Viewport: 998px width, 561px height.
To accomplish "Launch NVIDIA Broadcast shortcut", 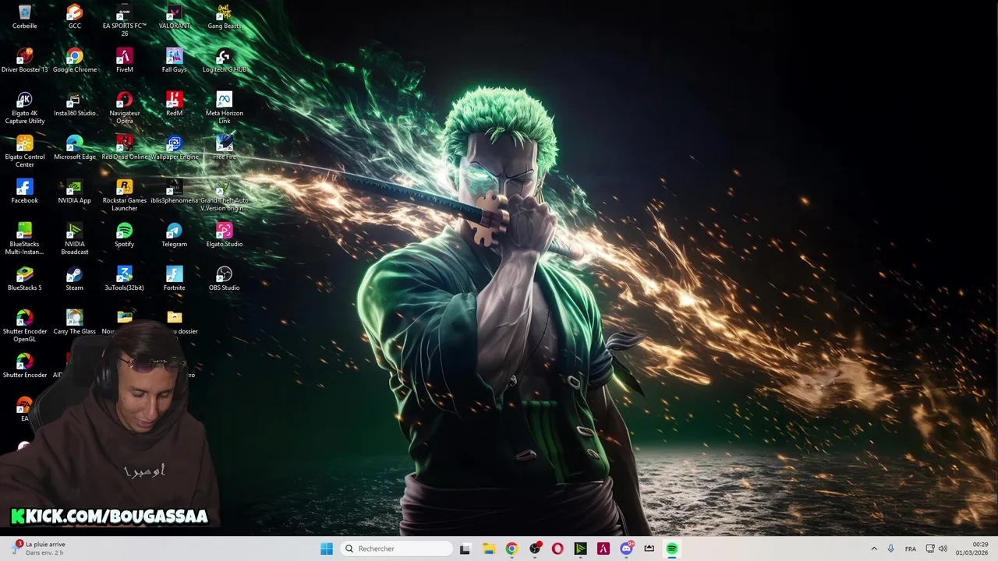I will click(75, 239).
